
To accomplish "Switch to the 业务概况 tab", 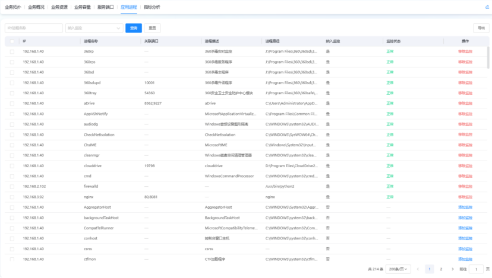I will 36,7.
